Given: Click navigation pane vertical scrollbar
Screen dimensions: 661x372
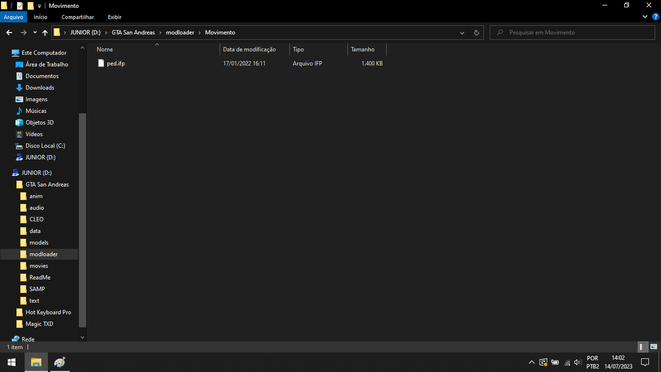Looking at the screenshot, I should pos(82,220).
